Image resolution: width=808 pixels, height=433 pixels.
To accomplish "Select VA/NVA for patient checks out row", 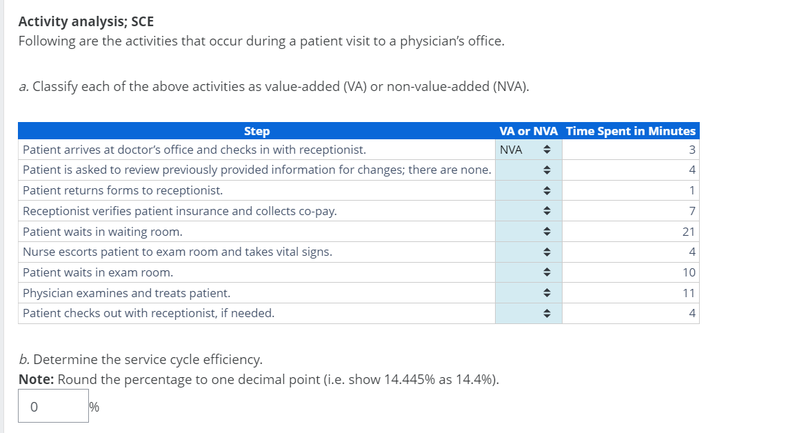I will [x=528, y=313].
